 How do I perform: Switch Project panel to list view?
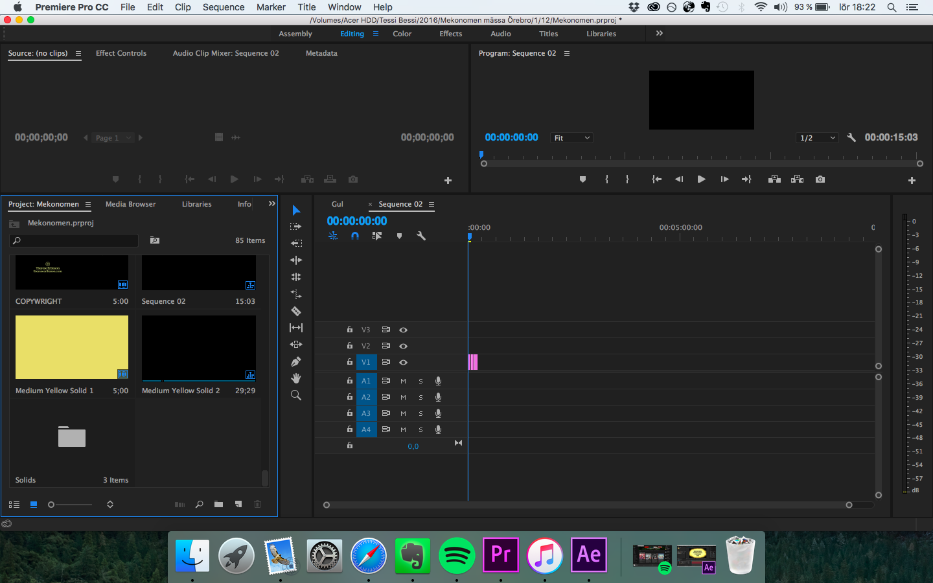(x=14, y=505)
